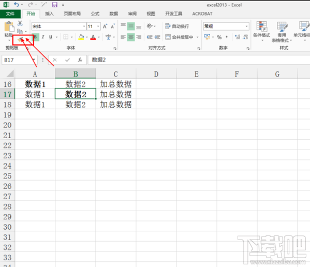This screenshot has height=267, width=310.
Task: Open the font name dropdown 宋体
Action: click(58, 26)
